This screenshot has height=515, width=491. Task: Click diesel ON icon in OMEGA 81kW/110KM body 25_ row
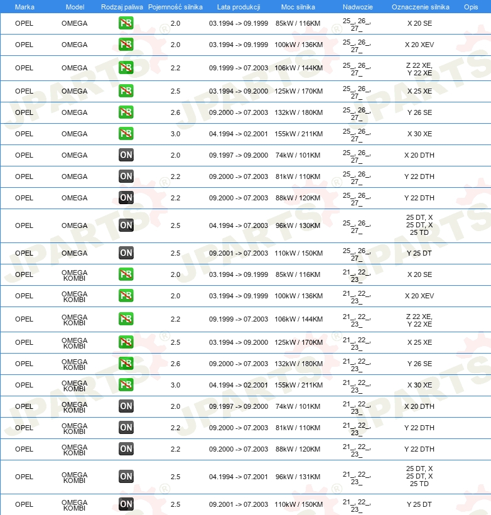pyautogui.click(x=126, y=176)
